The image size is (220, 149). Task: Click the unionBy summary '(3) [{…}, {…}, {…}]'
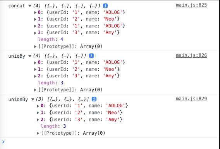click(x=62, y=99)
